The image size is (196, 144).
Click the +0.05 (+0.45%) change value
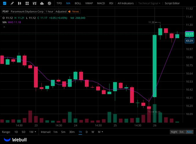point(58,18)
